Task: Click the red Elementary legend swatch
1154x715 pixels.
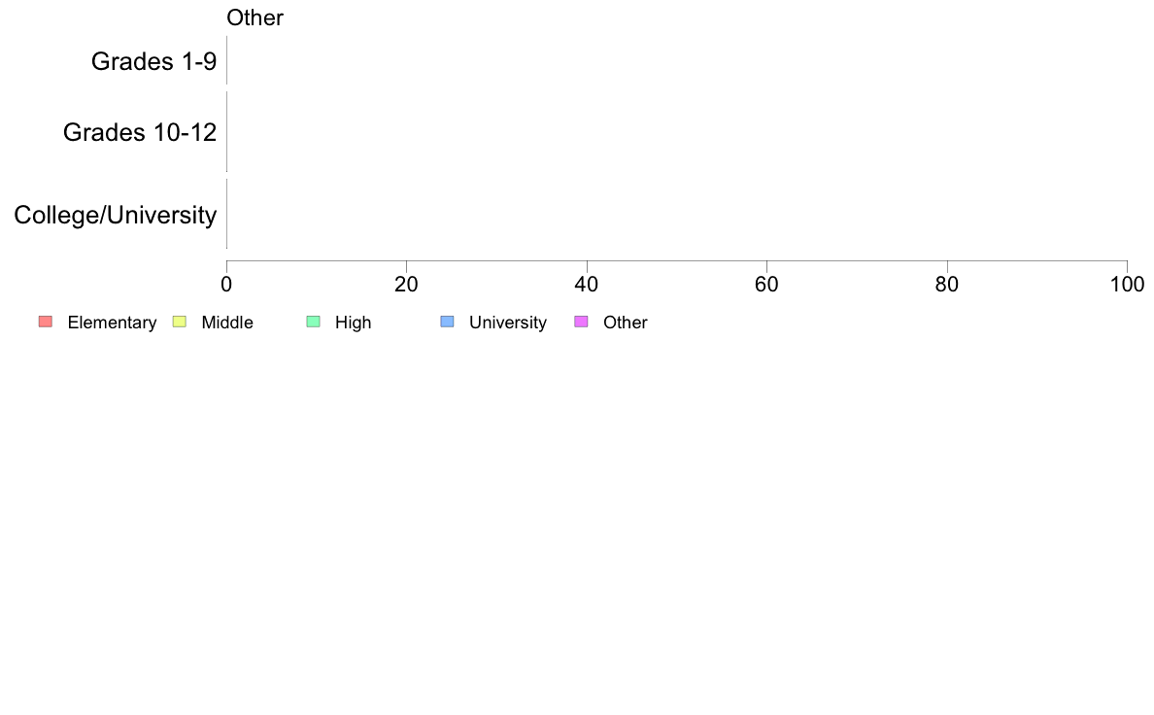Action: [x=46, y=322]
